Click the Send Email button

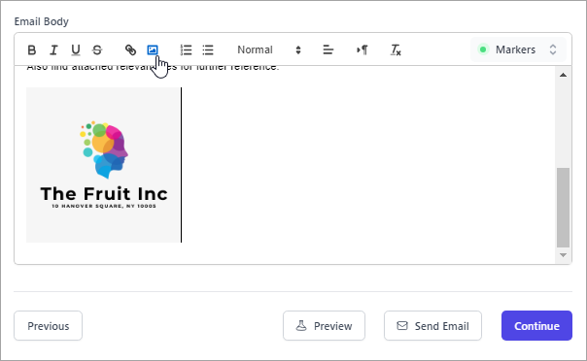point(432,325)
